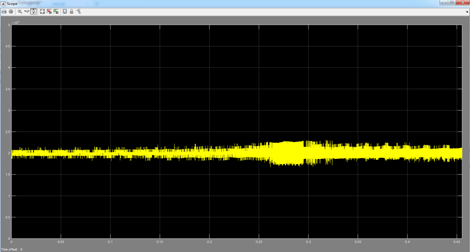Click the x-axis tick label 0.35
Image resolution: width=470 pixels, height=252 pixels.
coord(358,242)
